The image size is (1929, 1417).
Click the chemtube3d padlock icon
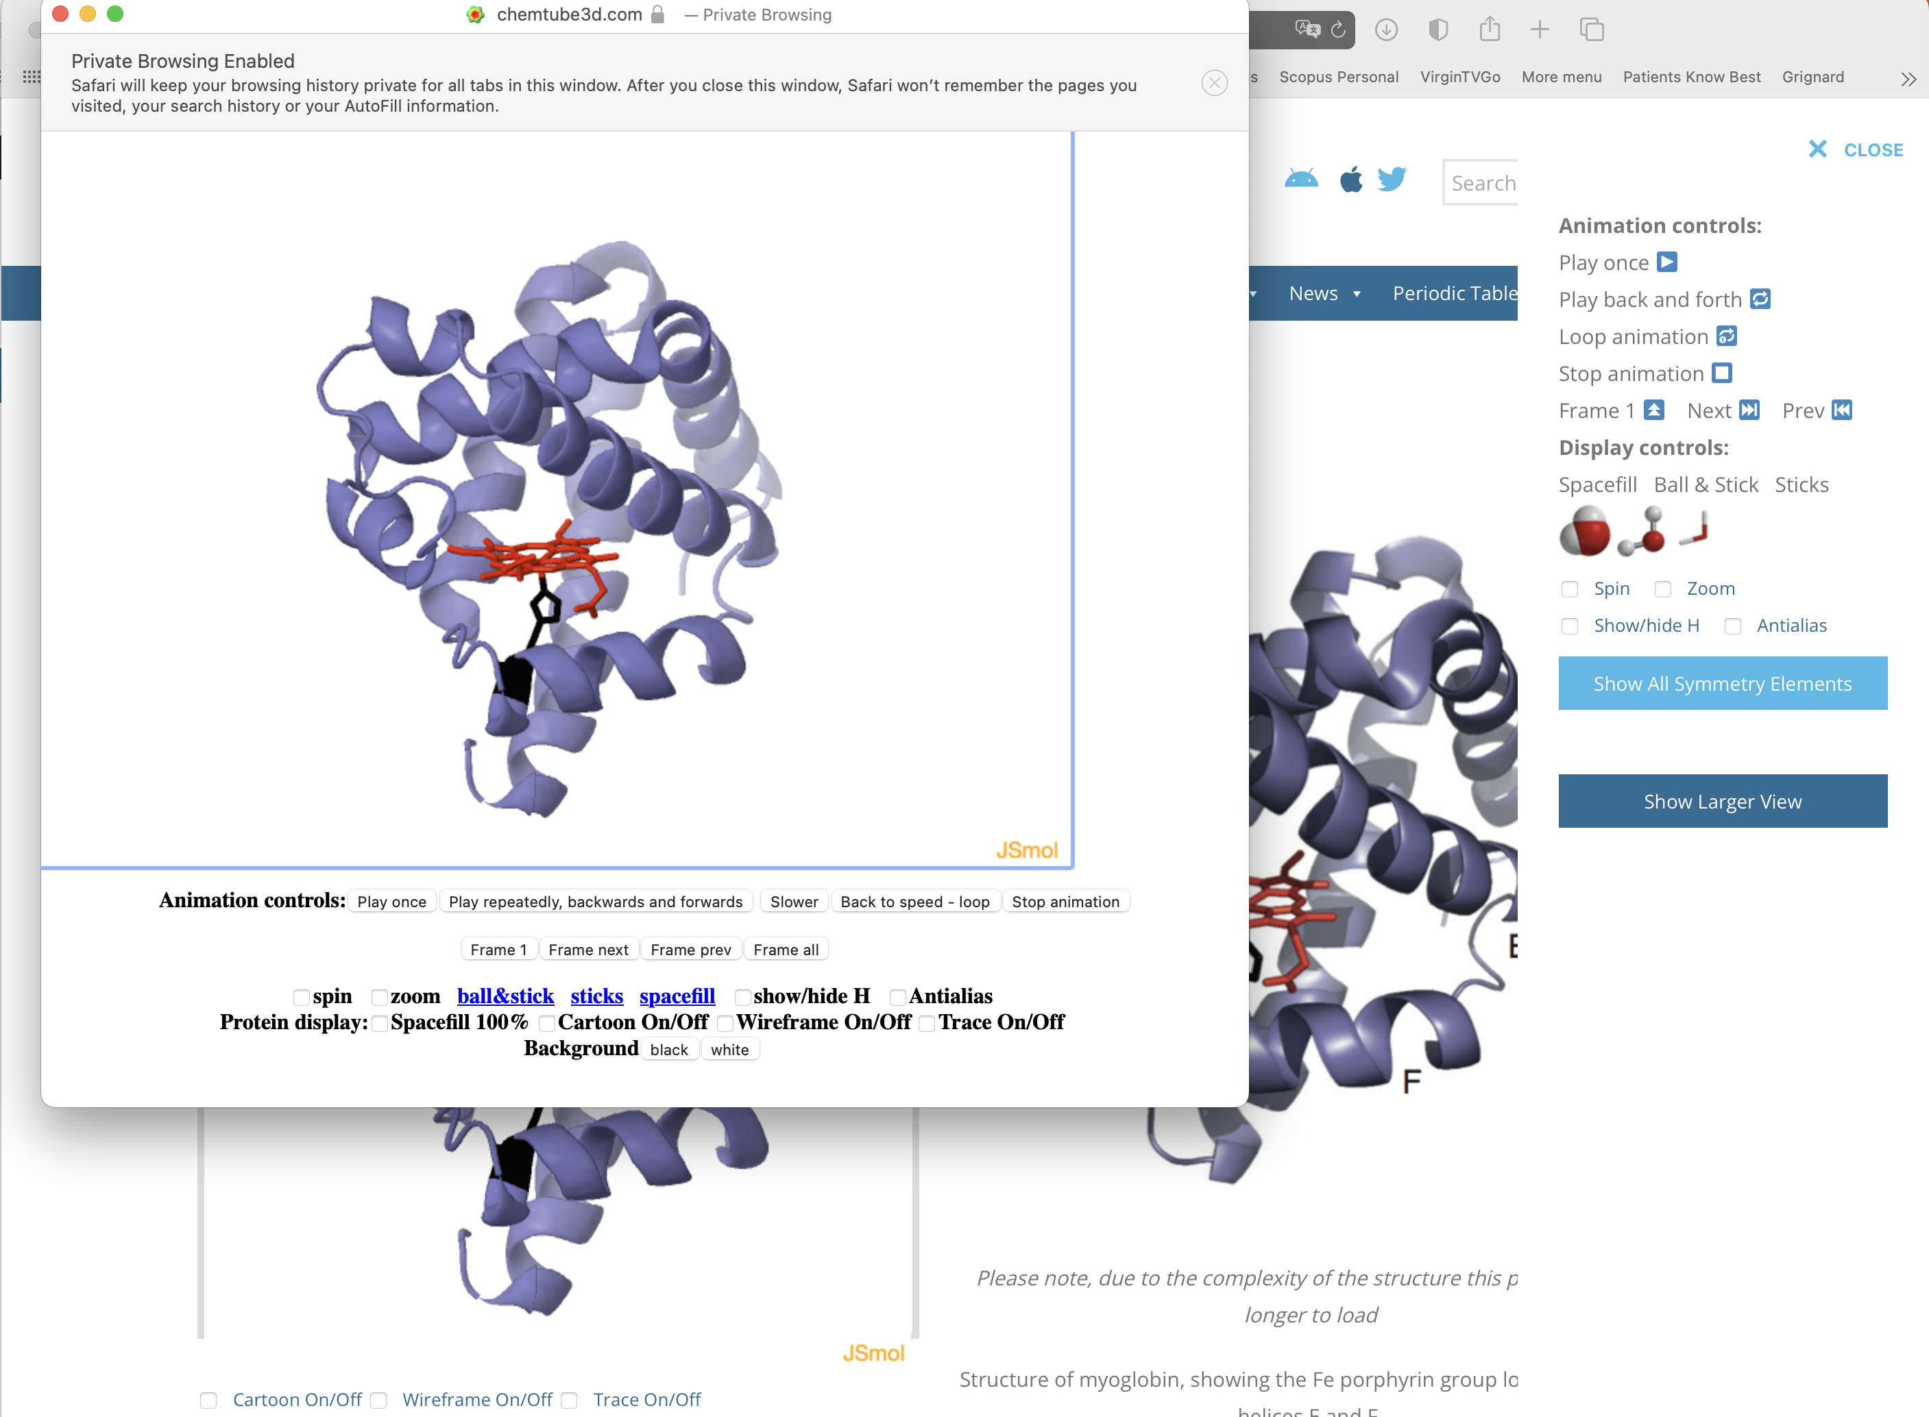coord(657,14)
